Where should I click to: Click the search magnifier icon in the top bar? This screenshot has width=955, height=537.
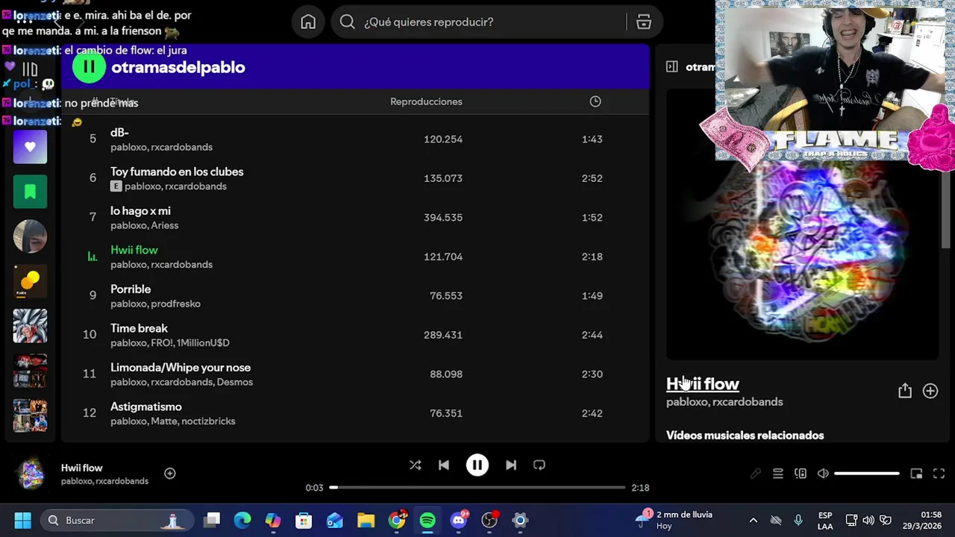click(347, 22)
